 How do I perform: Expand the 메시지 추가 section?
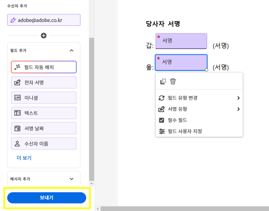71,179
